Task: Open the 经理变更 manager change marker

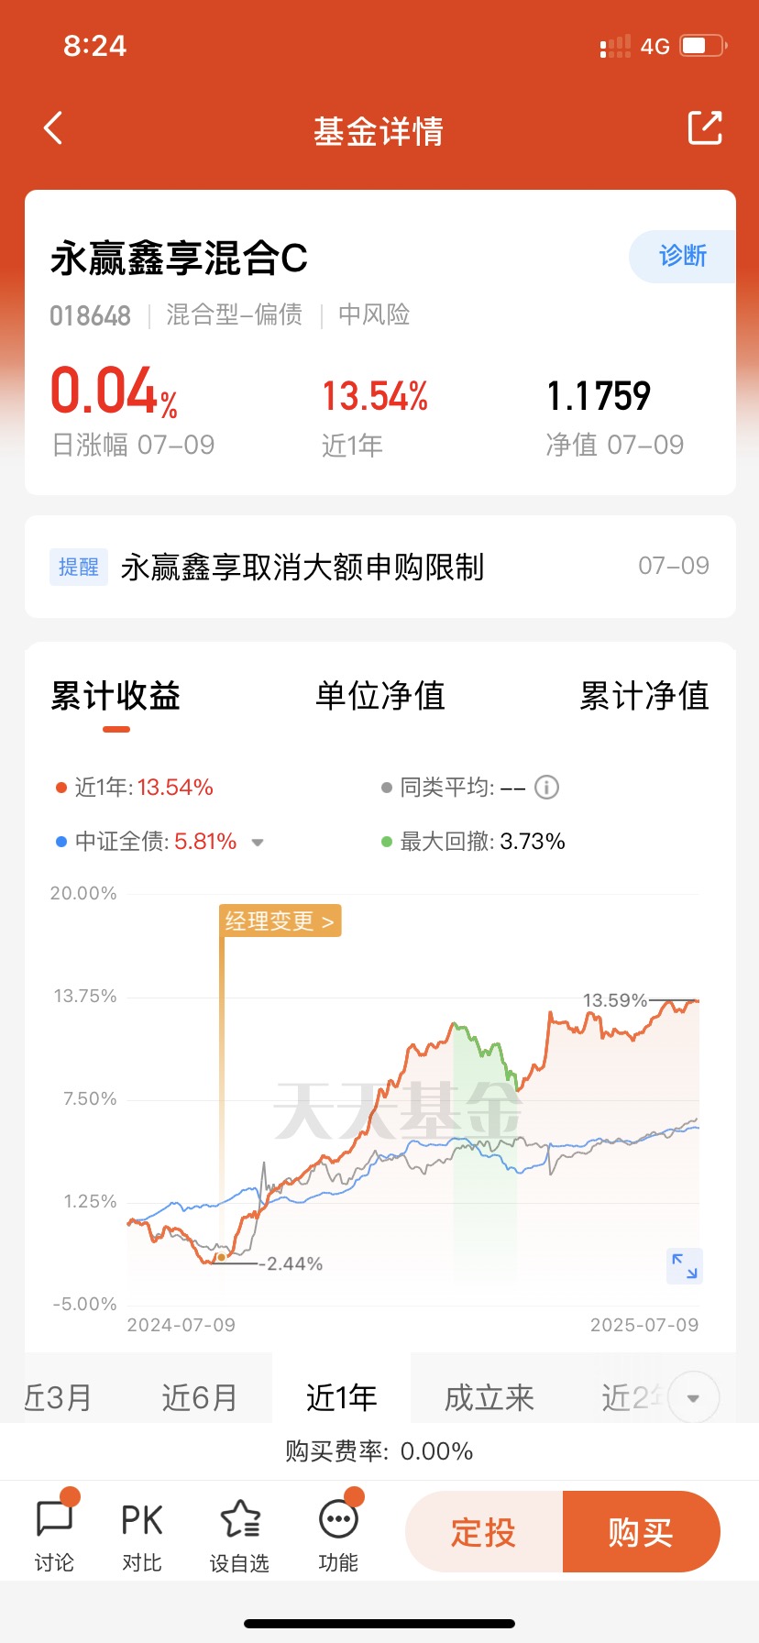Action: tap(280, 921)
